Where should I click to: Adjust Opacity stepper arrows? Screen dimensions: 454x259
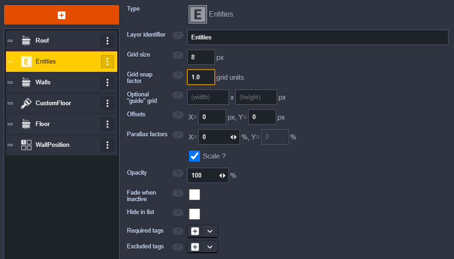pos(222,176)
